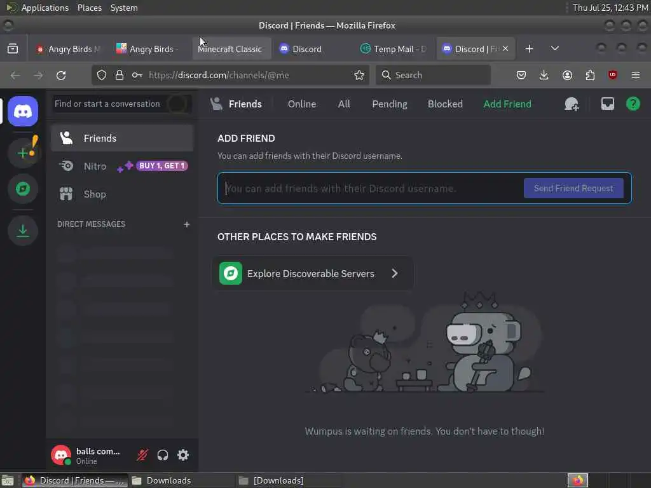Click Send Friend Request button
651x488 pixels.
[x=573, y=188]
